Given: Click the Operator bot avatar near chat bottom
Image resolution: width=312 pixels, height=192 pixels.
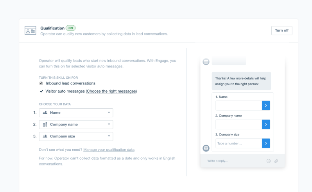Looking at the screenshot, I should coord(206,148).
